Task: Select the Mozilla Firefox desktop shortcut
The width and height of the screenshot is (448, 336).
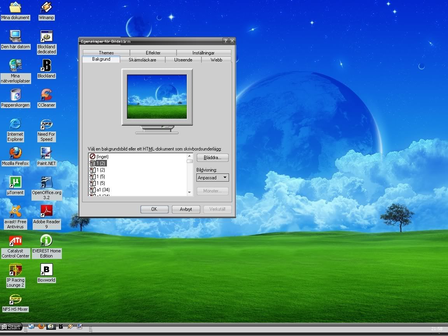Action: [x=15, y=153]
